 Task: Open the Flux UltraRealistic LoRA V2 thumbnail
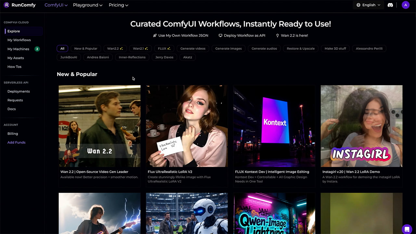pos(187,126)
